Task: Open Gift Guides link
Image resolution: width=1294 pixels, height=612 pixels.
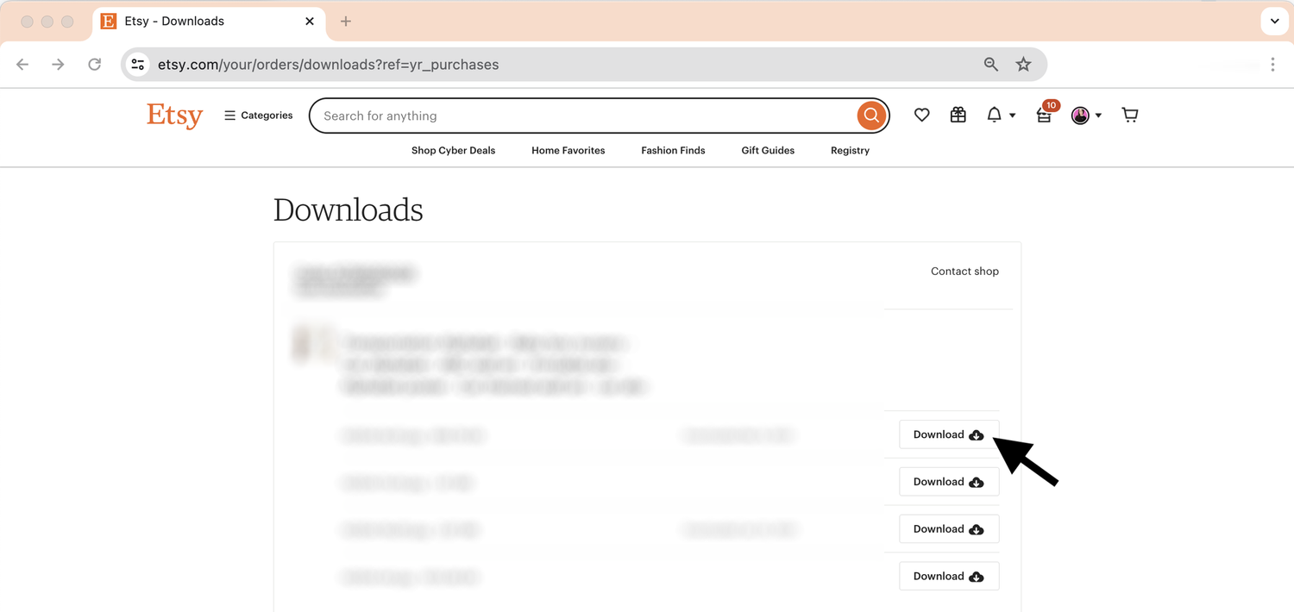Action: pyautogui.click(x=768, y=150)
